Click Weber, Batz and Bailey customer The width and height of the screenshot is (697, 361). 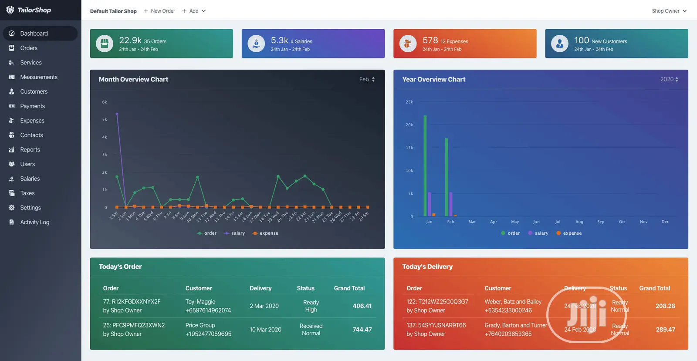[513, 302]
